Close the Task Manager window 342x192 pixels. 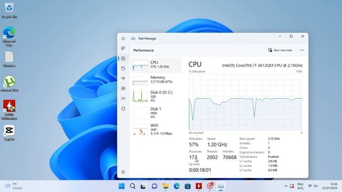[302, 36]
